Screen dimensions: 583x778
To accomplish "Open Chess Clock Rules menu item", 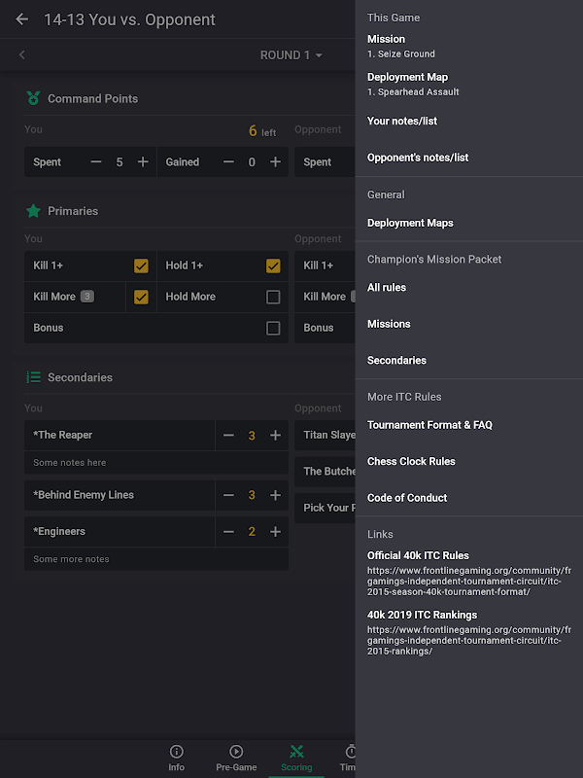I will coord(411,461).
